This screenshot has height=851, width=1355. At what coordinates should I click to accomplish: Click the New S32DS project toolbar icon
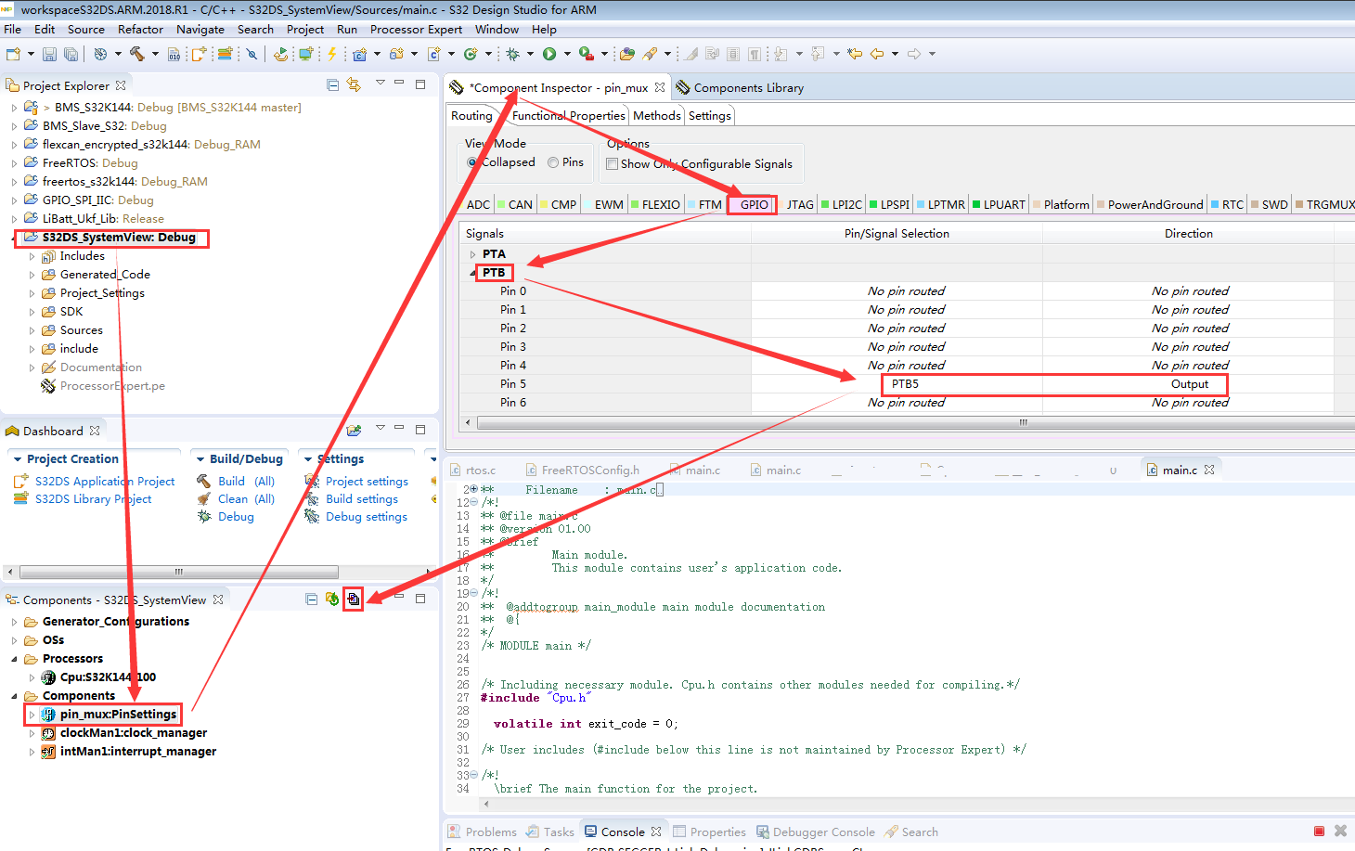pos(199,54)
